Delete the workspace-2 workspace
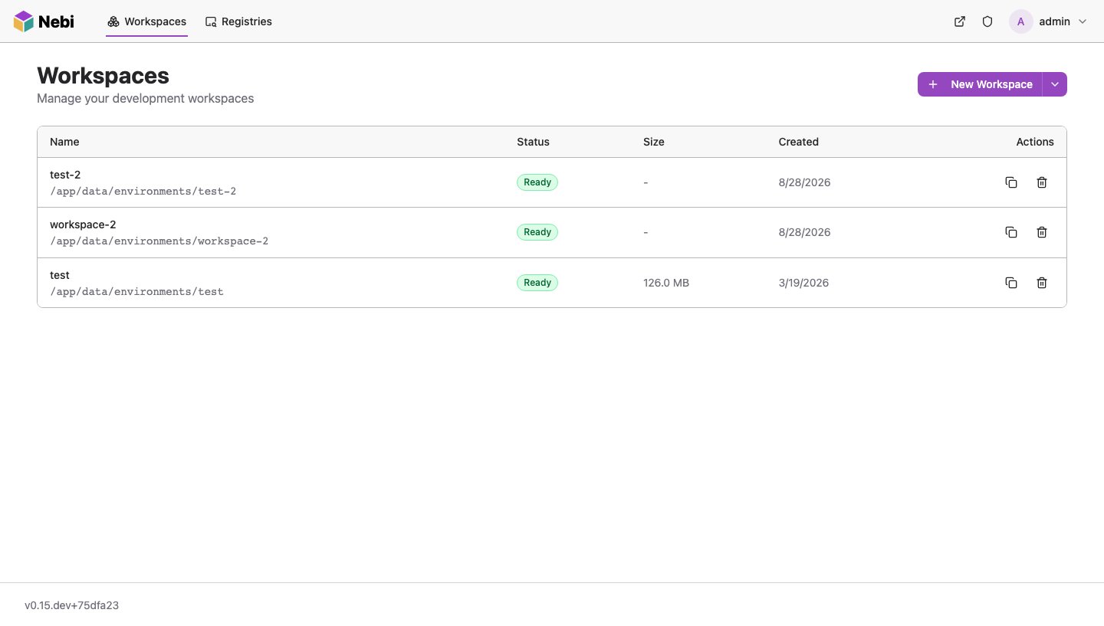 (x=1042, y=232)
